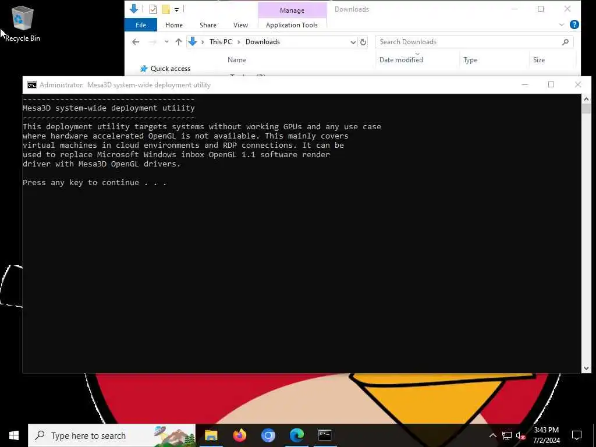596x447 pixels.
Task: Open the File menu in Explorer
Action: pos(141,25)
